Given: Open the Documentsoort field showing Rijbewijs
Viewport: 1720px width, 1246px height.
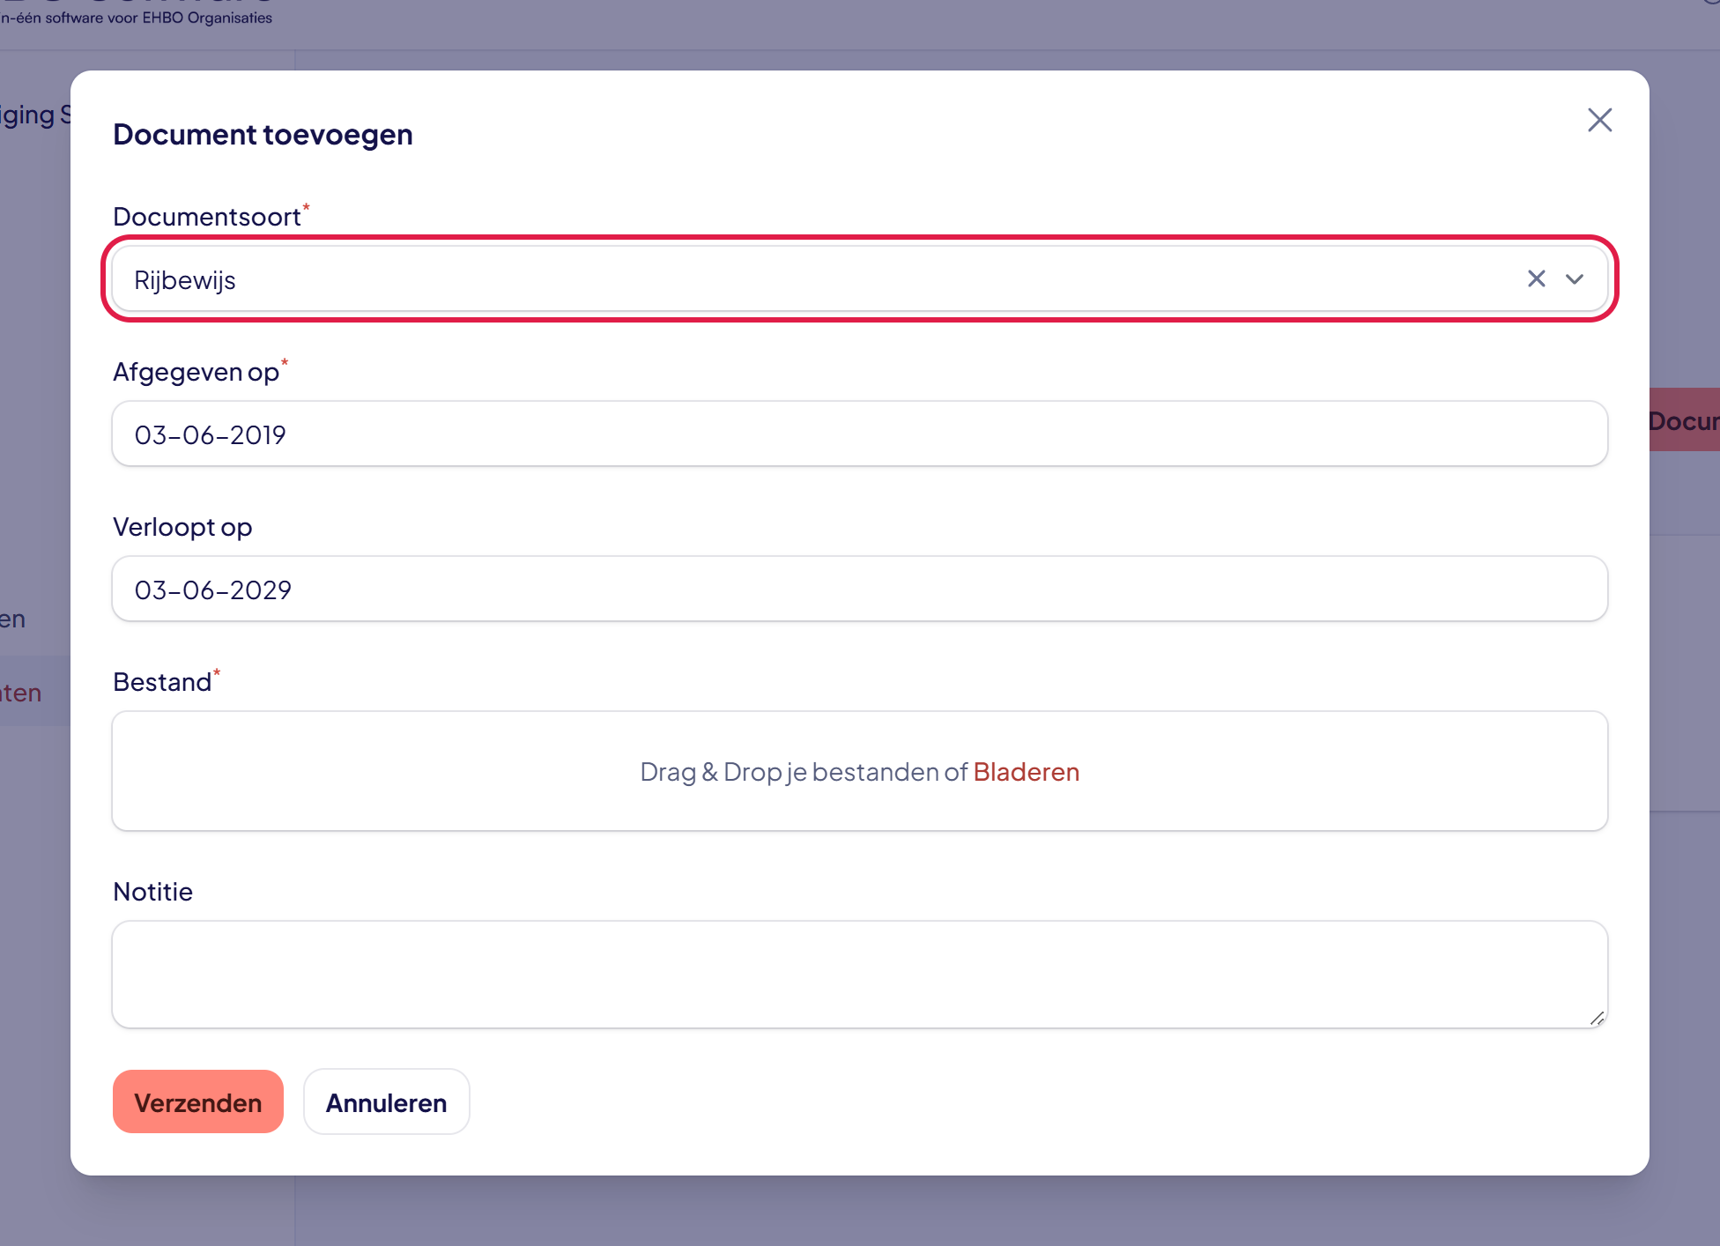Looking at the screenshot, I should (860, 278).
